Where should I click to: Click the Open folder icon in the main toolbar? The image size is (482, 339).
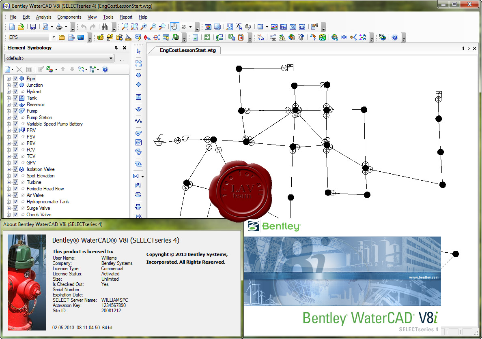point(21,27)
